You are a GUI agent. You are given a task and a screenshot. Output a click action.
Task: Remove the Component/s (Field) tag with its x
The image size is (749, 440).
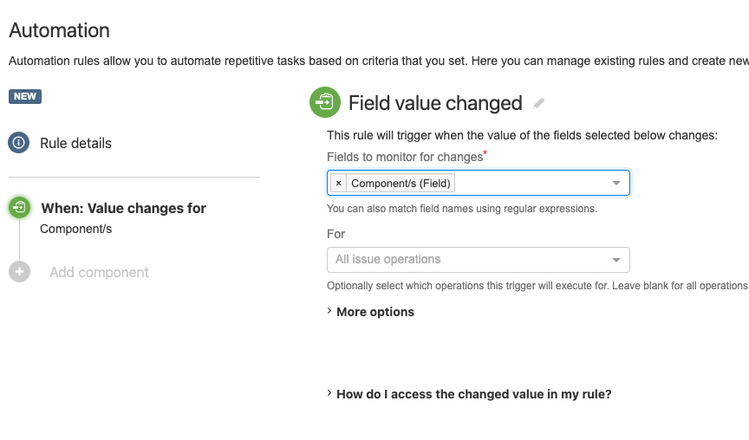click(x=338, y=184)
